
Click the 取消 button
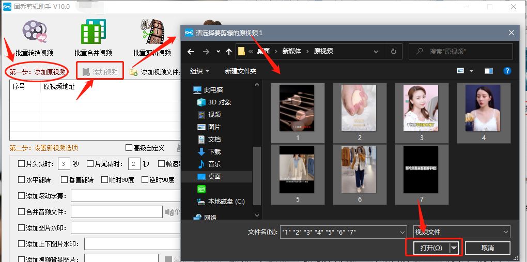(488, 248)
